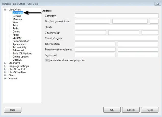Select the LibreOffice Calc label

[x=17, y=69]
